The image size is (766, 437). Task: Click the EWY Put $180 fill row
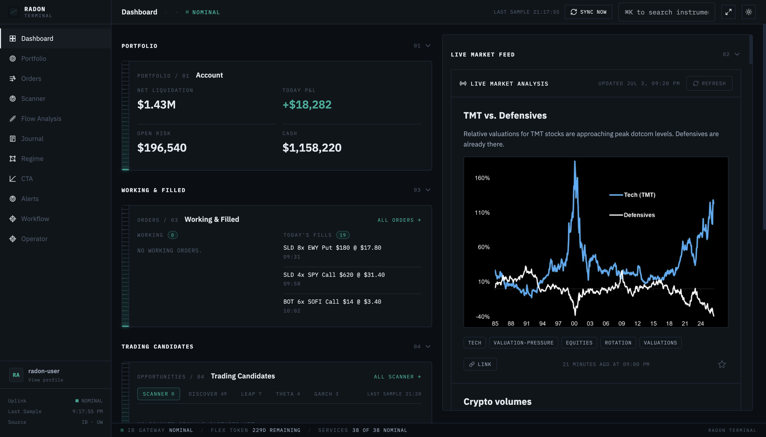click(x=352, y=252)
